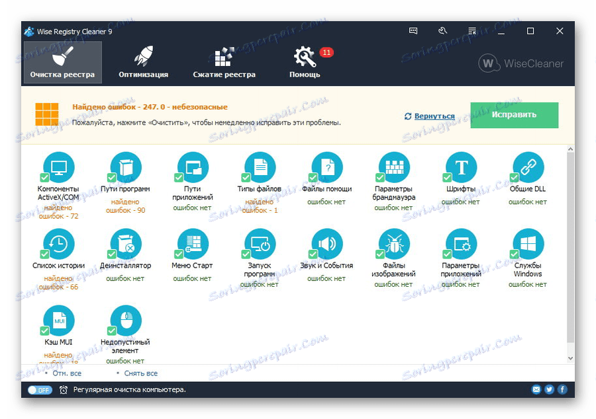Open the Twitter icon in status bar

point(549,389)
